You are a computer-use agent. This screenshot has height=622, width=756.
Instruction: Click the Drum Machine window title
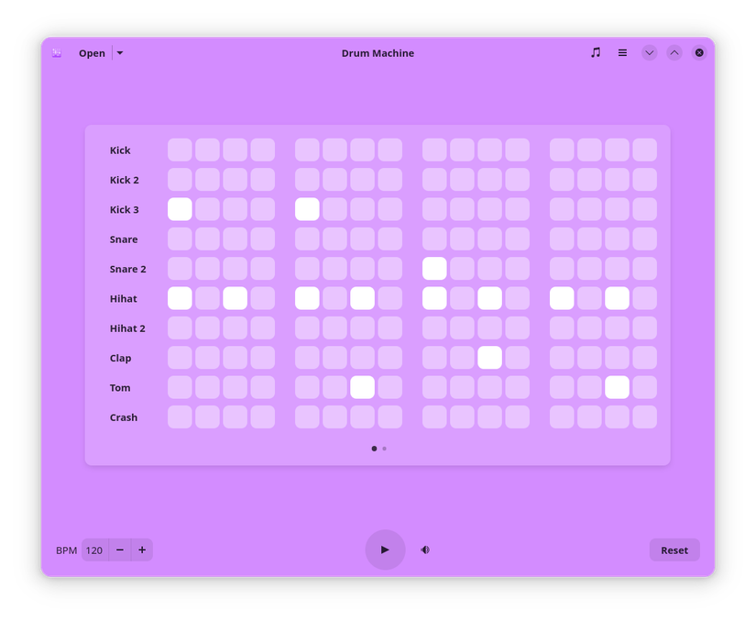point(378,53)
